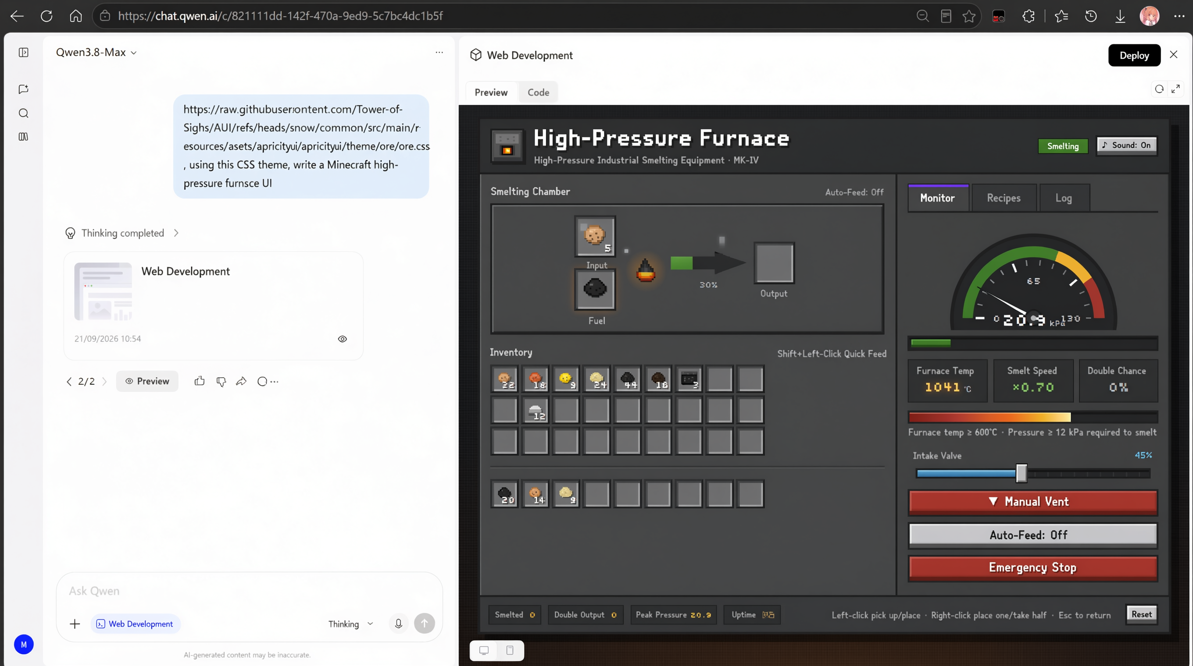Expand the Thinking completed section
The width and height of the screenshot is (1193, 666).
point(122,233)
